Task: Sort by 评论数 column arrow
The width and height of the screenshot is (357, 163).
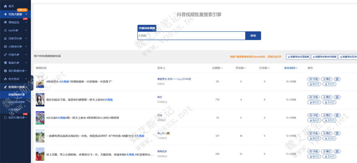Action: pos(245,68)
